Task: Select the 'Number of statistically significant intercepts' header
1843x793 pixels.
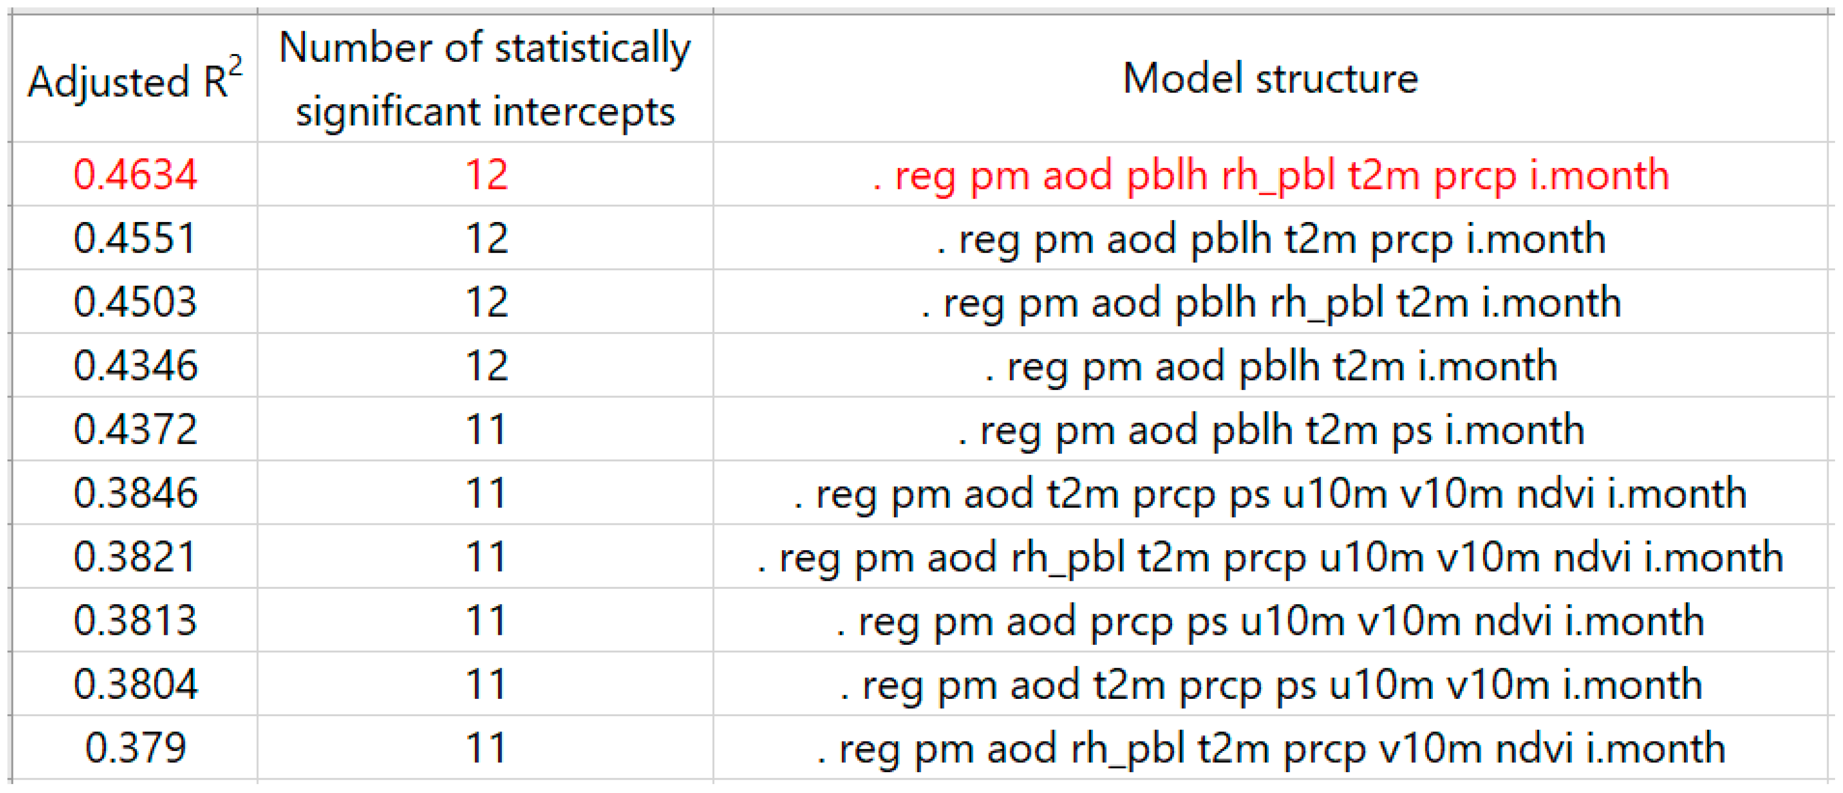Action: point(485,79)
